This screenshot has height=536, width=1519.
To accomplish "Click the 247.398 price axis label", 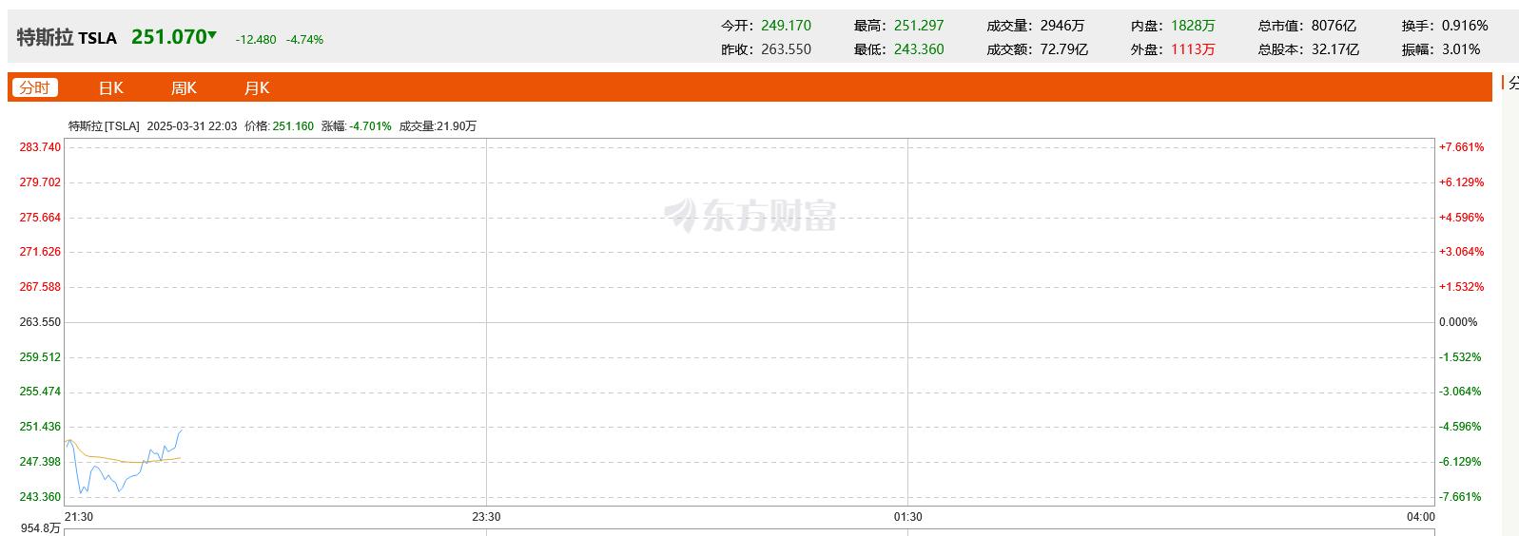I will (40, 462).
